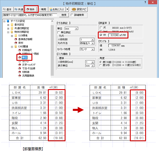Image resolution: width=159 pixels, height=154 pixels.
Task: Toggle the 坪 conversion checkbox
Action: 101,35
